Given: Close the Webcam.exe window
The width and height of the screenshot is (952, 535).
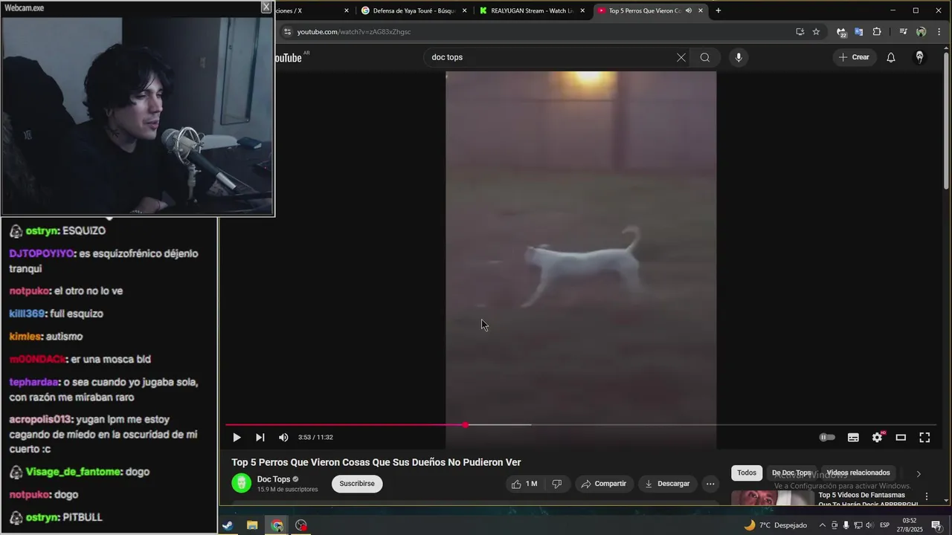Looking at the screenshot, I should pyautogui.click(x=266, y=7).
